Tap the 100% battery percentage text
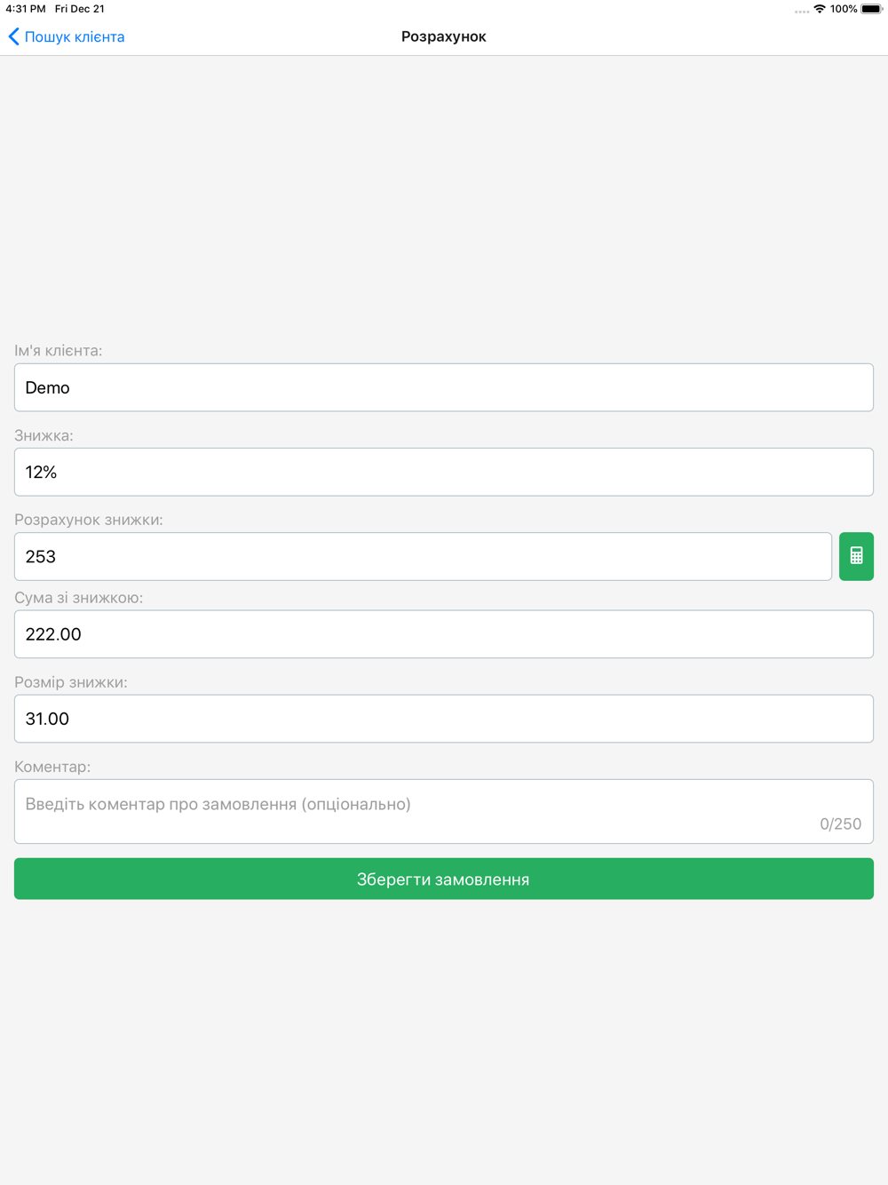 (844, 9)
